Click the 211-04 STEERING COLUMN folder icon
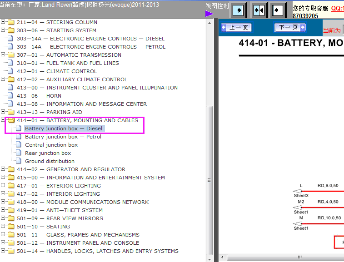 [x=11, y=22]
